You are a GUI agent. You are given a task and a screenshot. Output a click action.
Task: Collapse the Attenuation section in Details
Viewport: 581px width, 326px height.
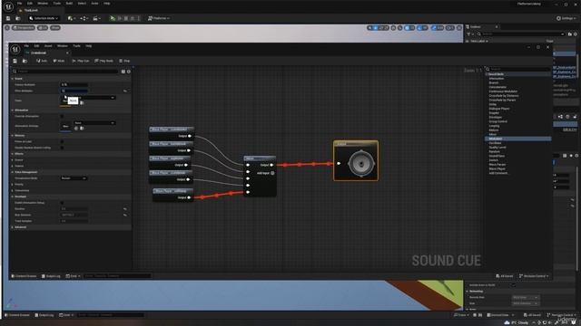point(12,110)
